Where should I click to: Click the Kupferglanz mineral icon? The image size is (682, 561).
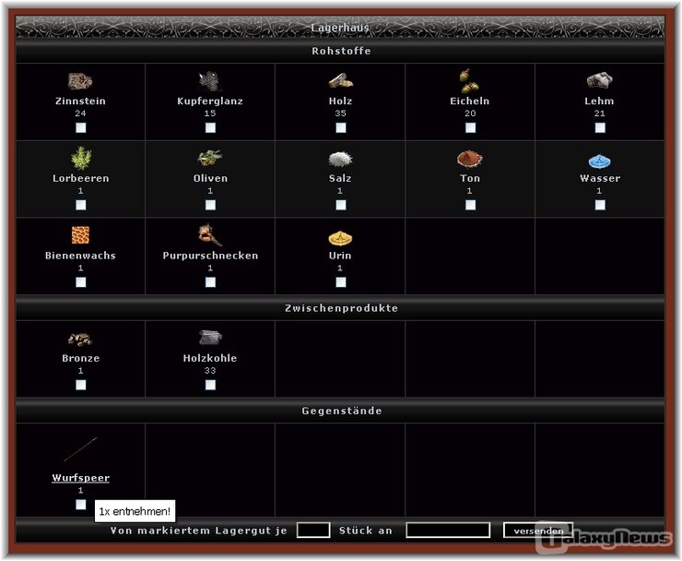click(x=210, y=81)
